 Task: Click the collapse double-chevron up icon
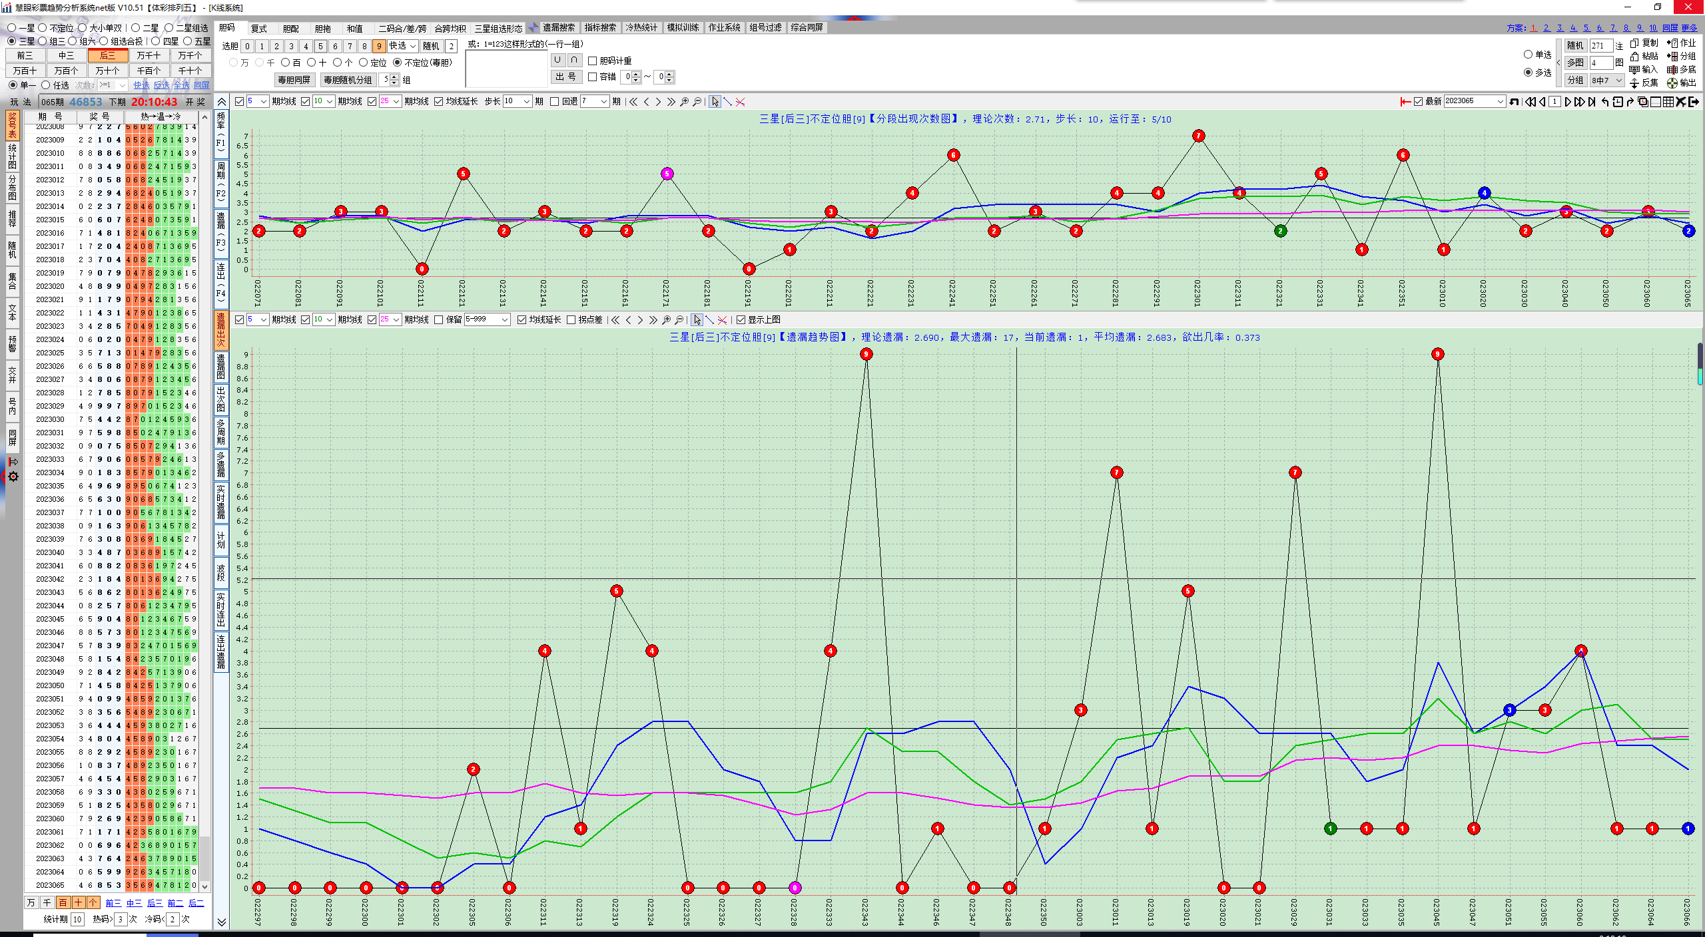221,102
